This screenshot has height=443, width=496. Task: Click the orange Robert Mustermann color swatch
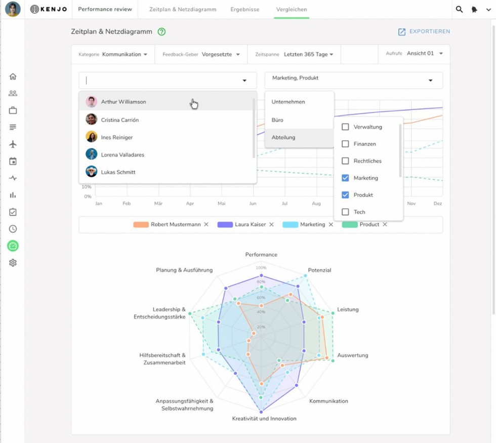click(x=141, y=224)
